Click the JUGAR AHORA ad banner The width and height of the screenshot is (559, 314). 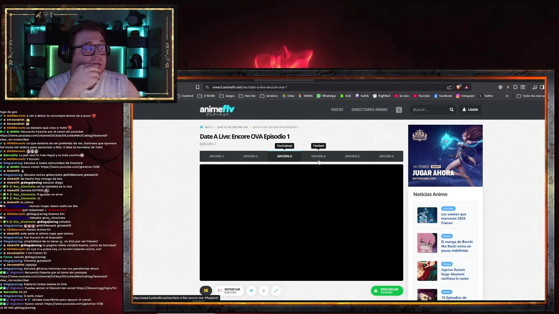445,156
